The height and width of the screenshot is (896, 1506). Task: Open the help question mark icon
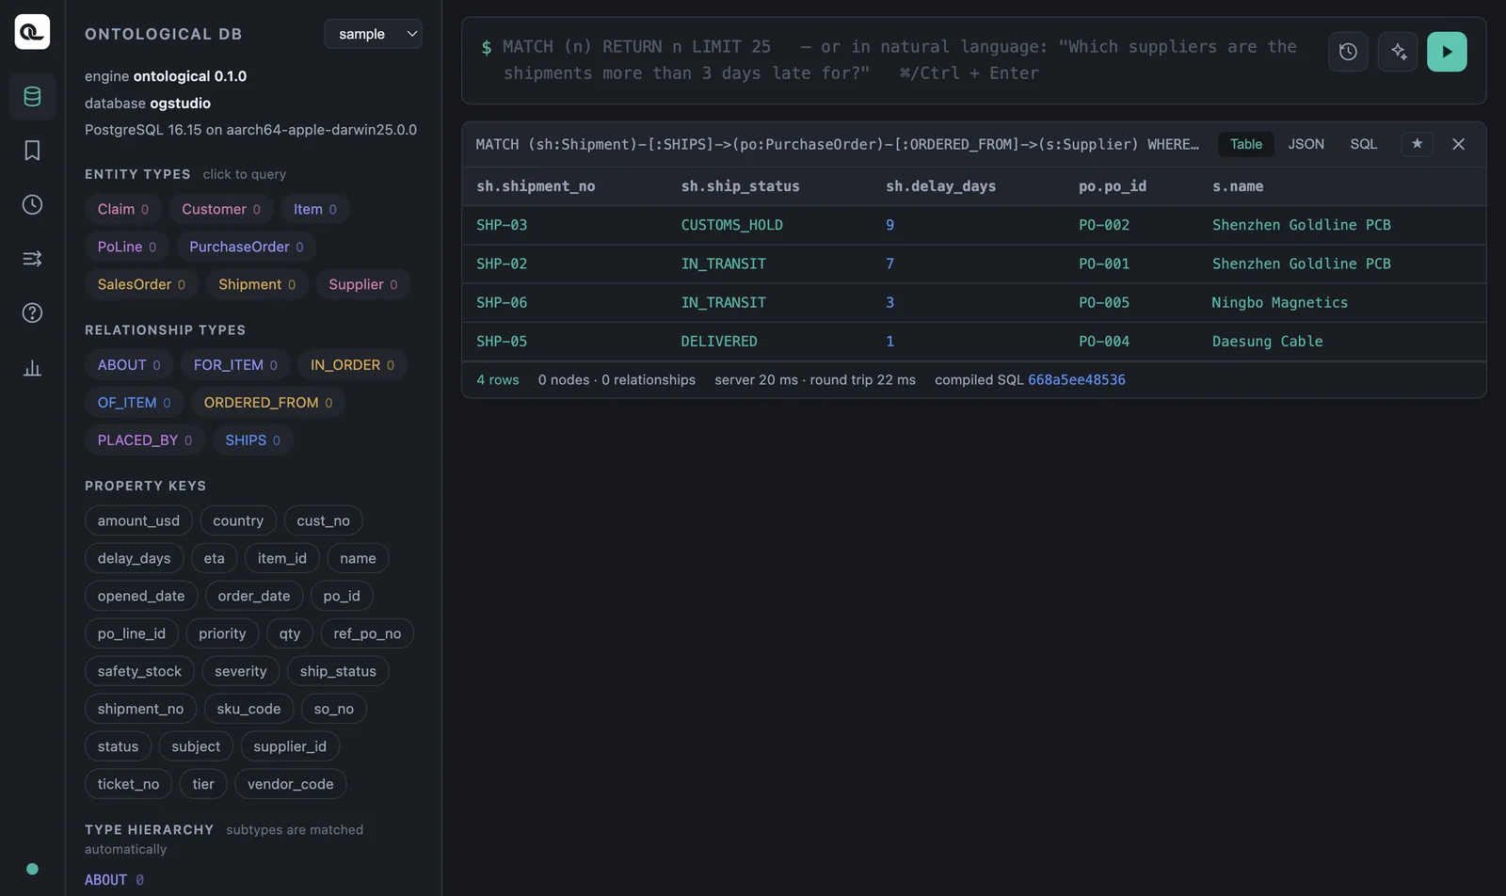[x=32, y=312]
